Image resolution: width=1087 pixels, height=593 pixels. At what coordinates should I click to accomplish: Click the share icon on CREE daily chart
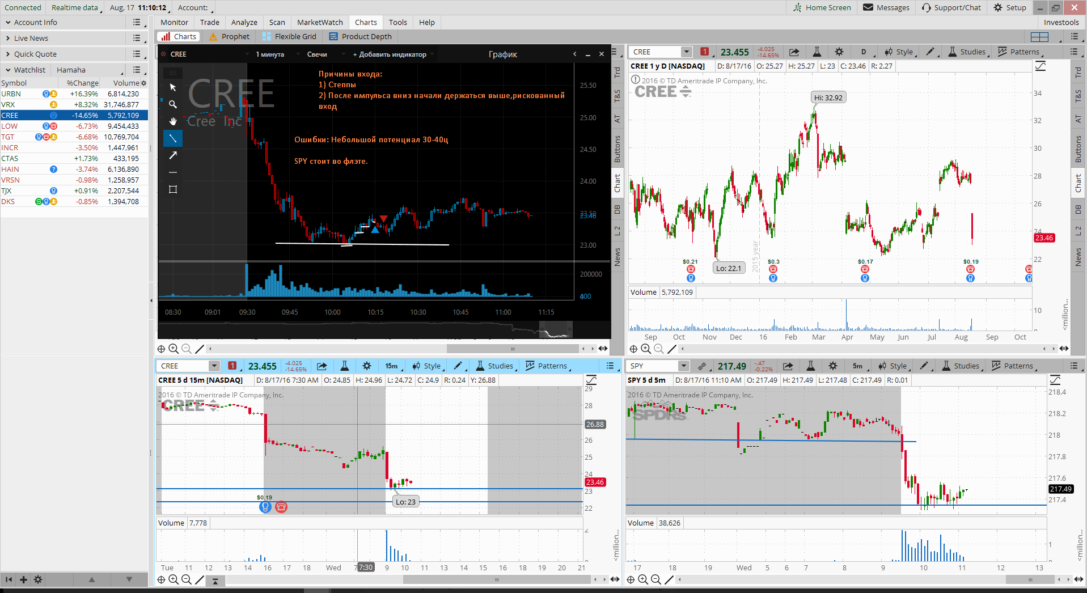coord(794,52)
